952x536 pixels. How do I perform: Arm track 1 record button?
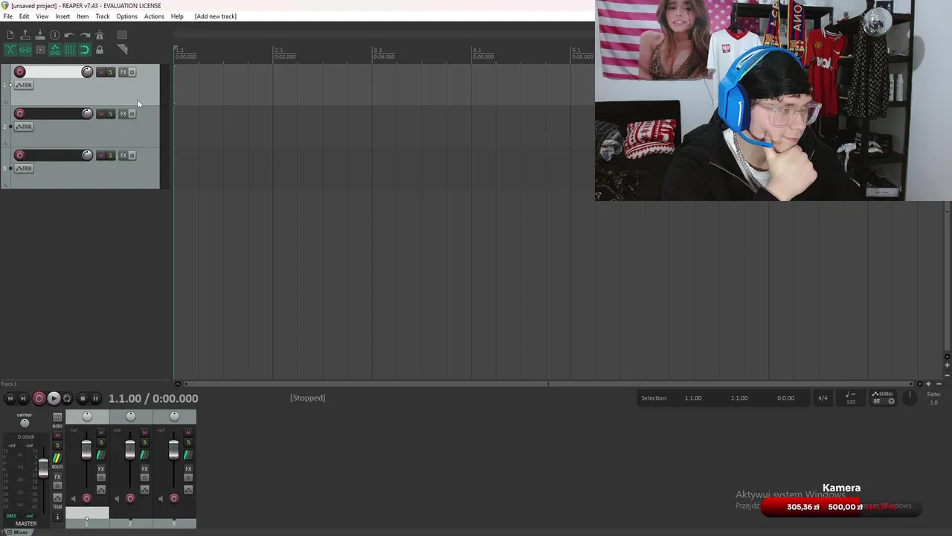(x=20, y=71)
